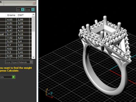Screen dimensions: 136x102
Task: Select the 7.52 grams cell
Action: pos(11,38)
